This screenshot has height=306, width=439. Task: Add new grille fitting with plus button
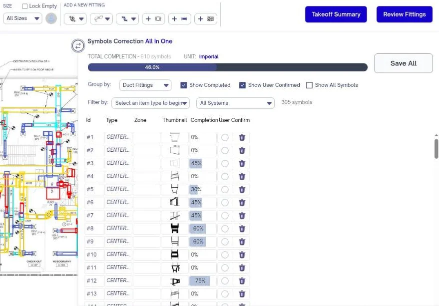(x=205, y=19)
